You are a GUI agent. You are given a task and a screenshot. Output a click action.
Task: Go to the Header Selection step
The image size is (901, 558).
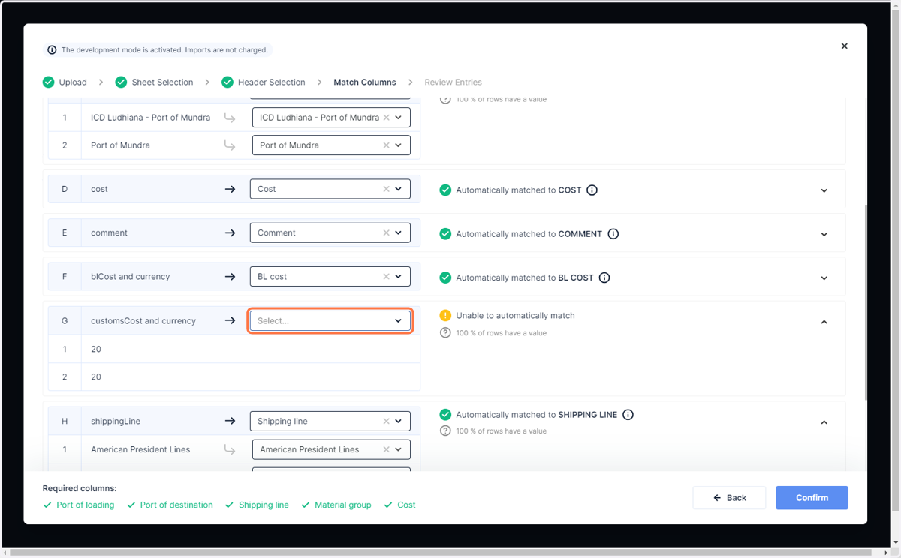[272, 82]
